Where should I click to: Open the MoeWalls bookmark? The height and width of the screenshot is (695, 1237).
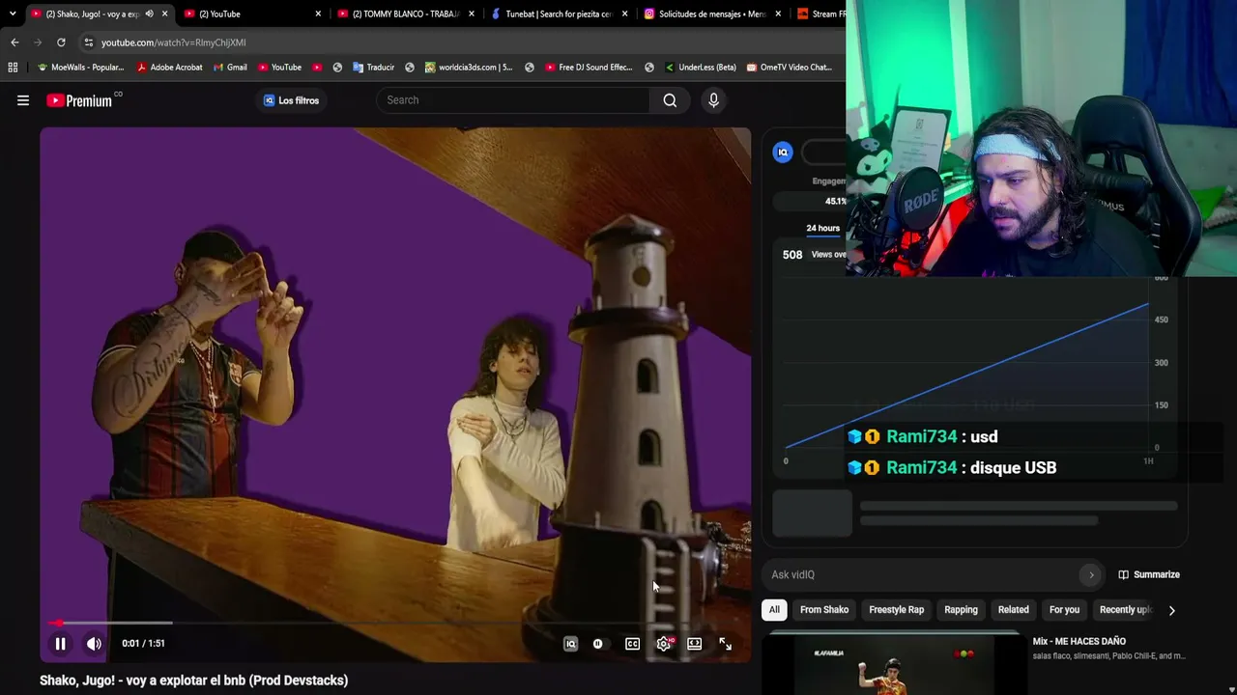coord(80,68)
